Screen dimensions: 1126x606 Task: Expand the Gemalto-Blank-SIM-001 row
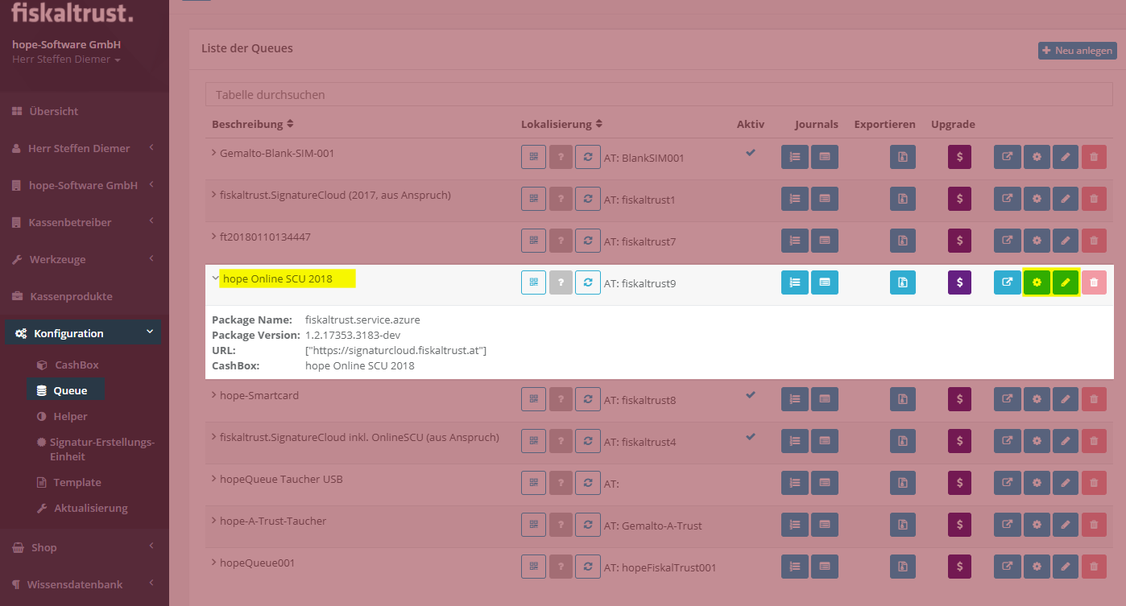[x=214, y=152]
